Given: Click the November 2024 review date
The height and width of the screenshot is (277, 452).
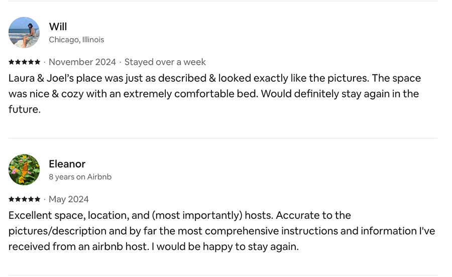Looking at the screenshot, I should pyautogui.click(x=82, y=62).
